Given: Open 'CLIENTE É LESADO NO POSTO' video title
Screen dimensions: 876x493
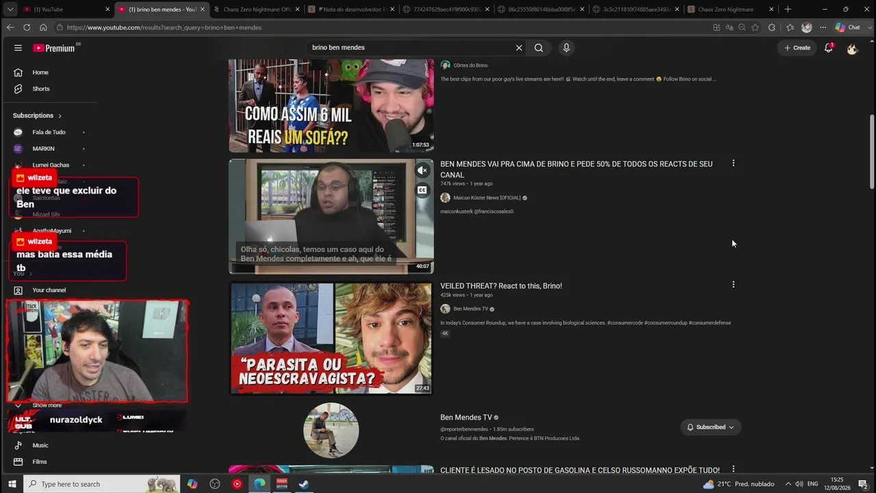Looking at the screenshot, I should pos(580,470).
